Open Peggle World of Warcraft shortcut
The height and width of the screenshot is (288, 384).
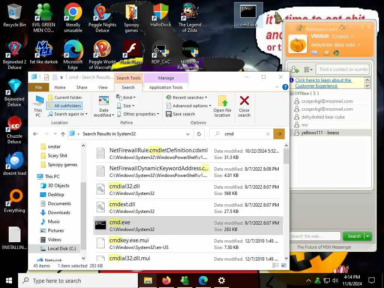click(102, 55)
